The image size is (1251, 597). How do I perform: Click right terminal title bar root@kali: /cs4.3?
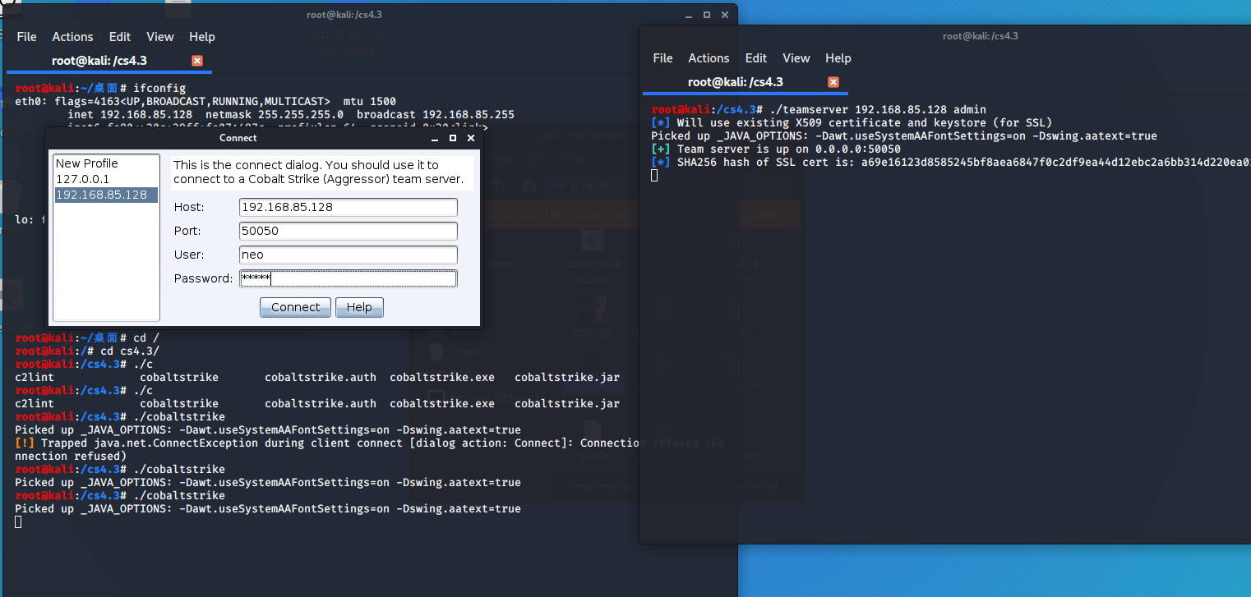(981, 35)
